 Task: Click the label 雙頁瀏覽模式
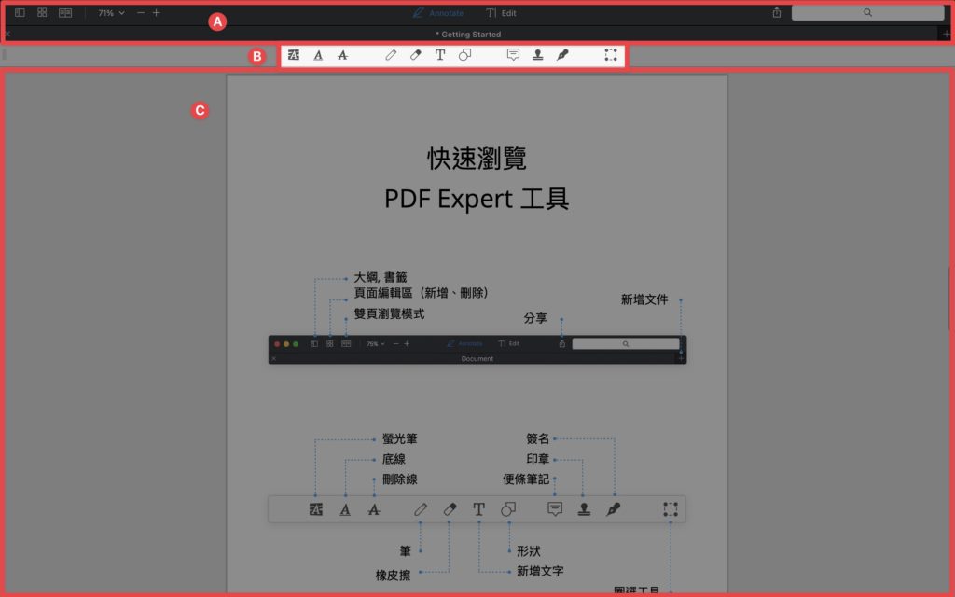[389, 313]
